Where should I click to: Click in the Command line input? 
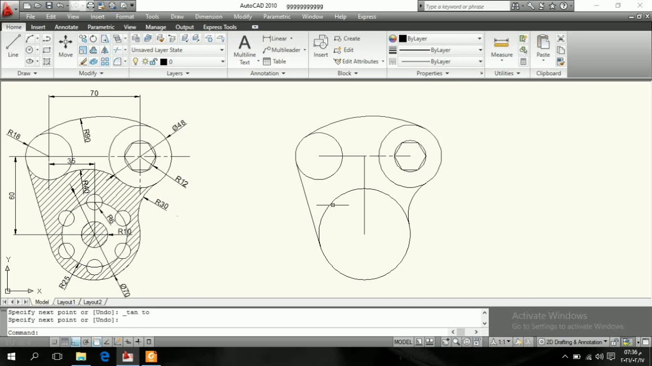244,332
